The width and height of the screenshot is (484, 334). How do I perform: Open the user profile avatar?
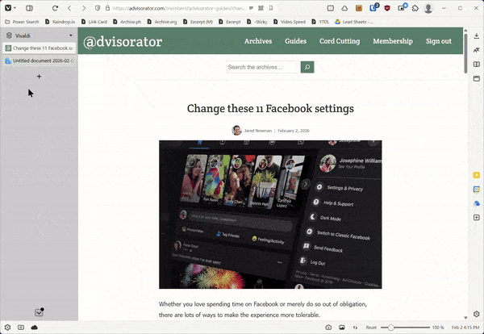pyautogui.click(x=428, y=8)
